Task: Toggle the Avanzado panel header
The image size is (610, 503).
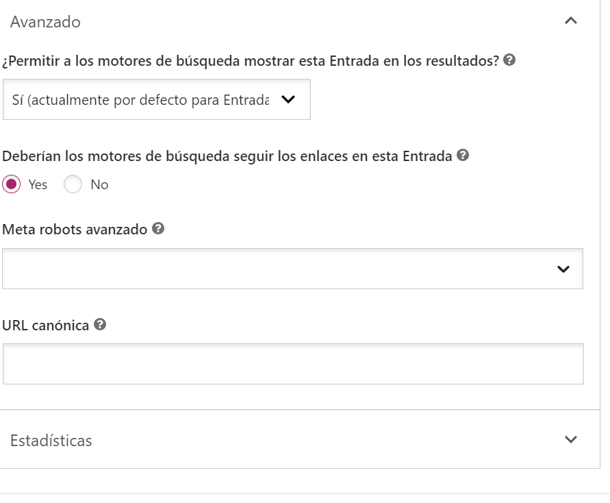Action: pyautogui.click(x=300, y=21)
